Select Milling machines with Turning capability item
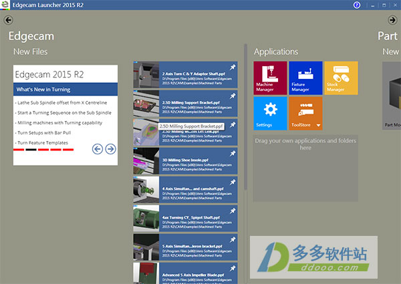This screenshot has height=284, width=401. [x=59, y=123]
